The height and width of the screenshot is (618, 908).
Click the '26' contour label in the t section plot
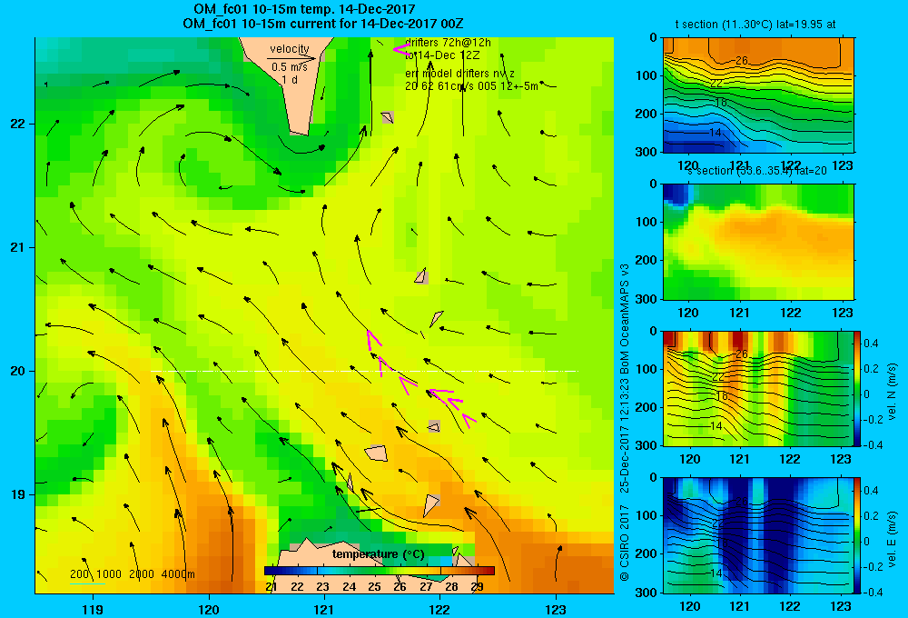742,60
